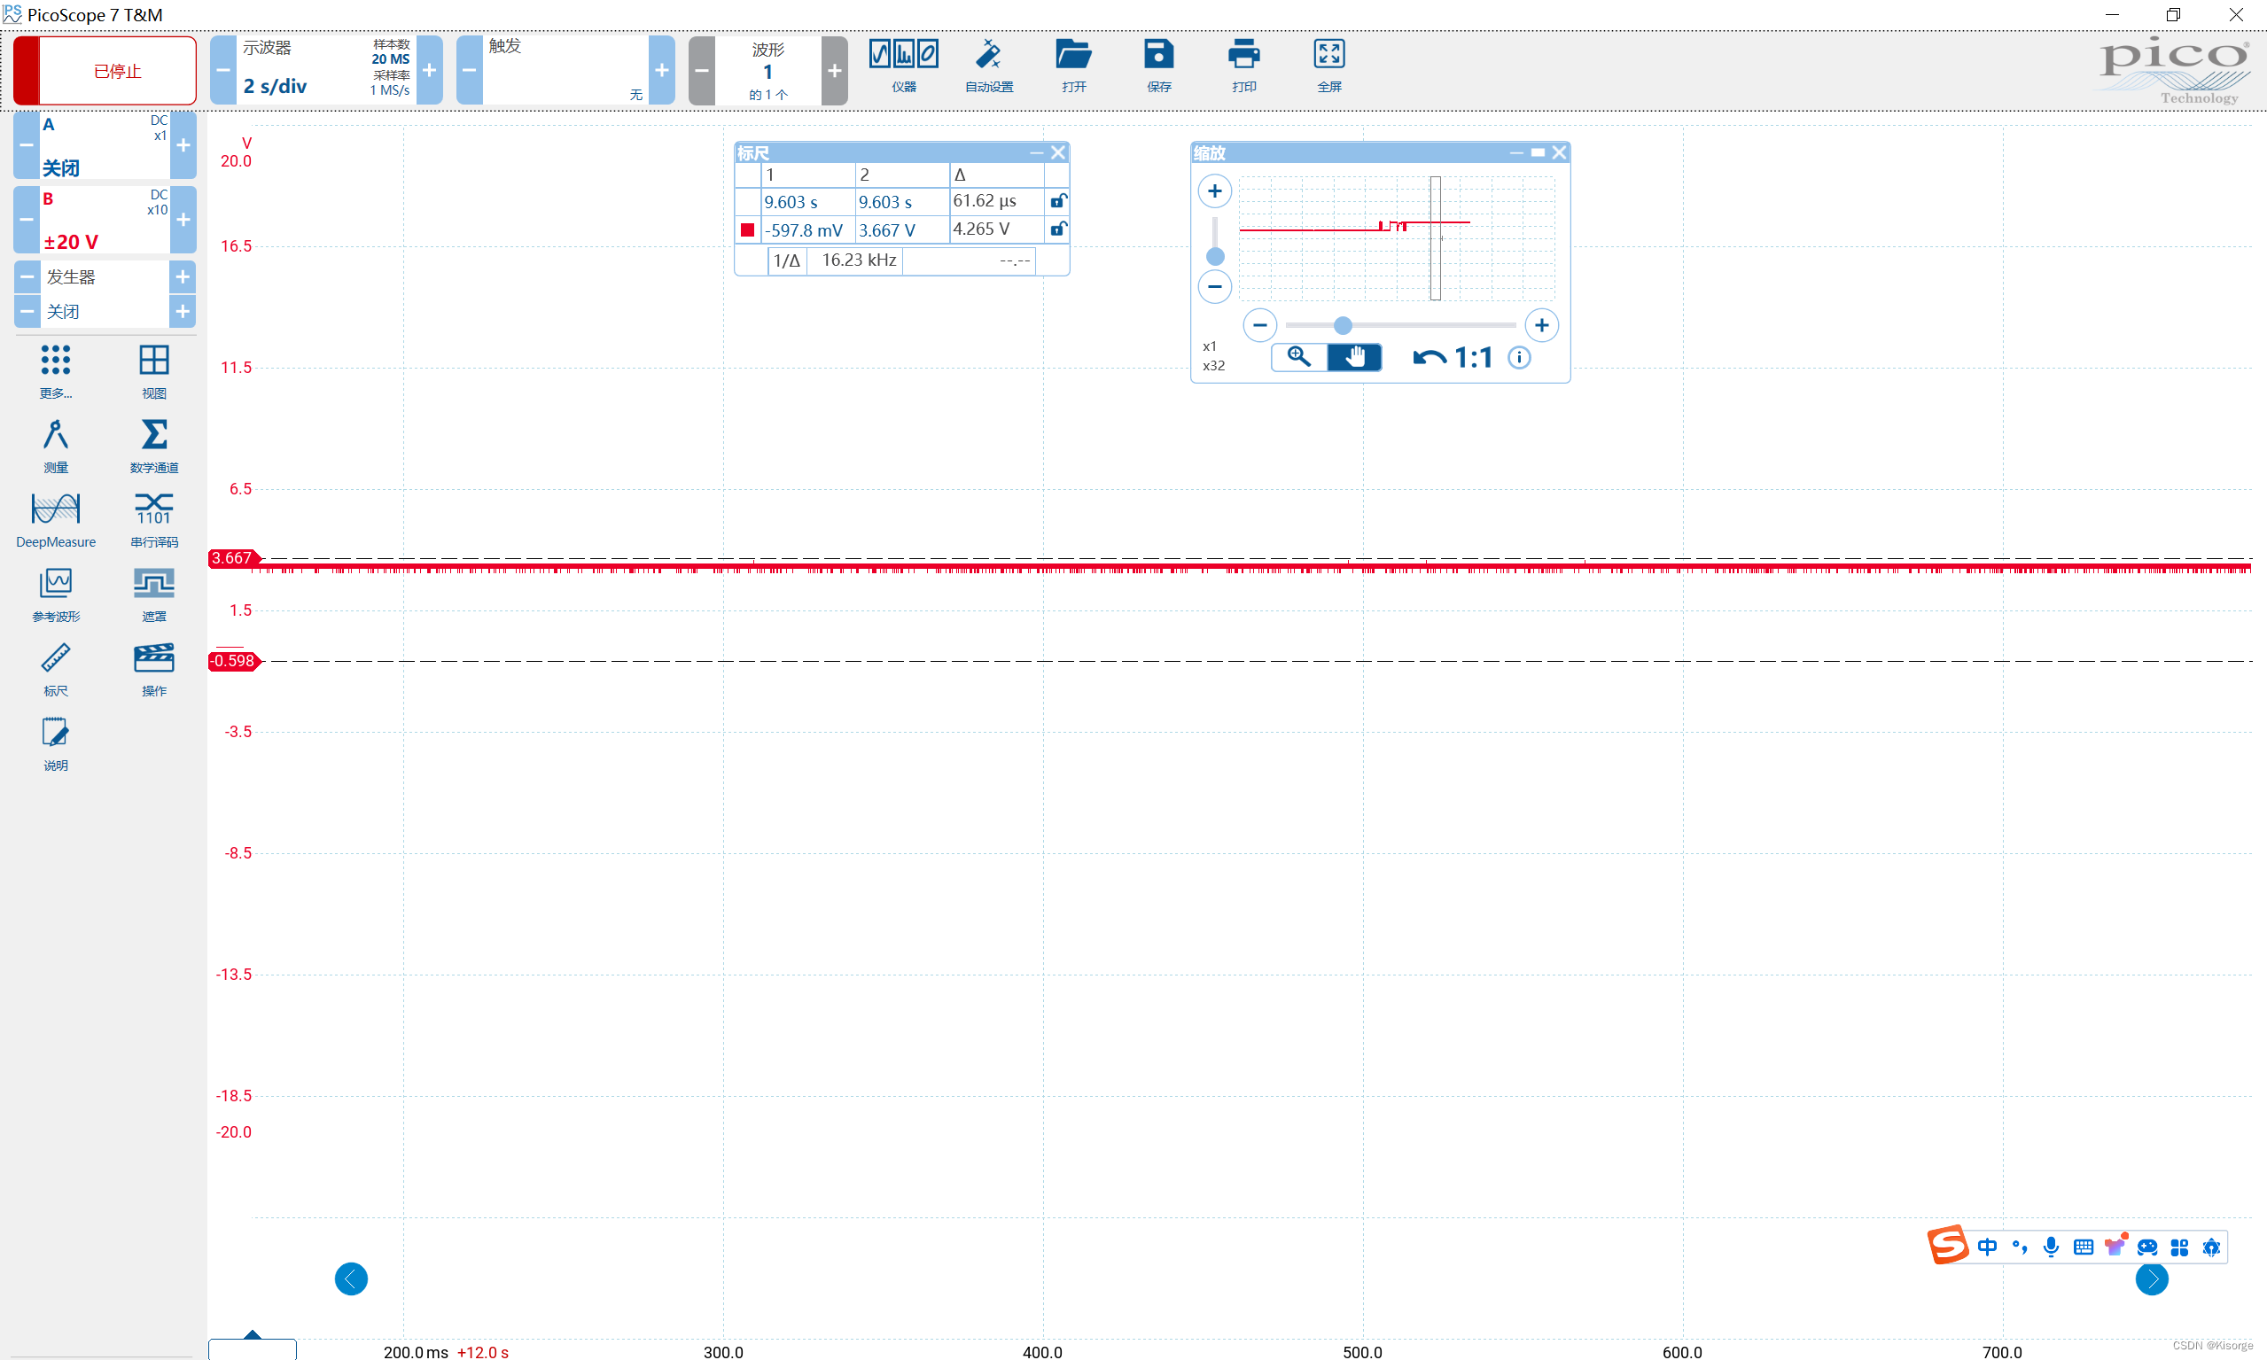This screenshot has width=2267, height=1360.
Task: Close the 缩放 zoom panel
Action: click(x=1559, y=152)
